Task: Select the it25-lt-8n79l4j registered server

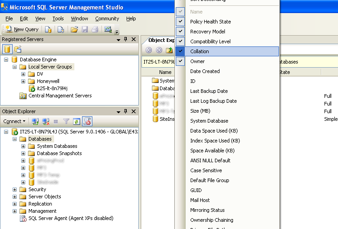Action: click(x=52, y=88)
